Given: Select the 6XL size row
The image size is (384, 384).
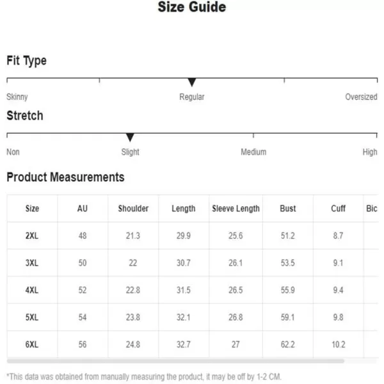Looking at the screenshot, I should (x=193, y=344).
